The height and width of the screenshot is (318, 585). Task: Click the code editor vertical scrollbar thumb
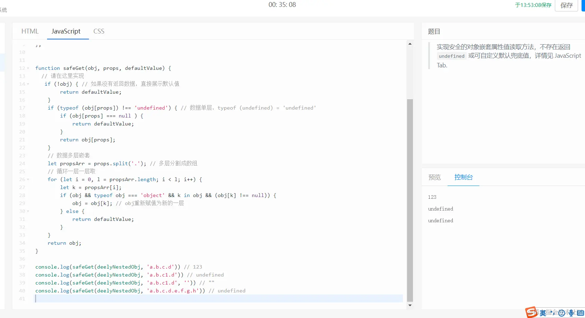pyautogui.click(x=410, y=200)
